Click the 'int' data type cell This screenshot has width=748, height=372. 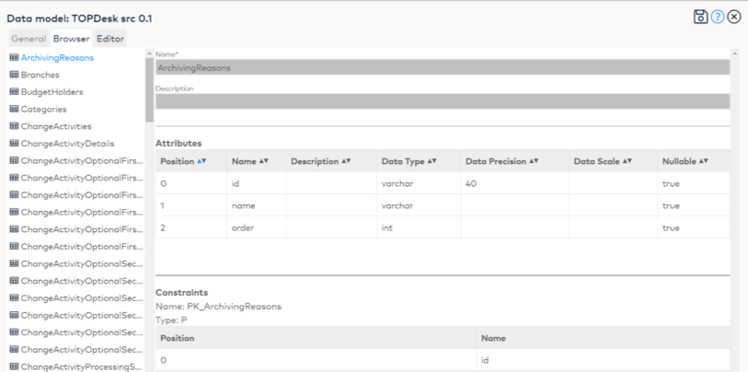click(419, 227)
